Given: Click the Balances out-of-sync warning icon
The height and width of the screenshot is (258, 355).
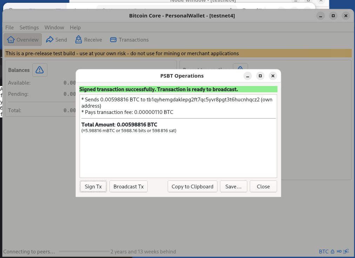Looking at the screenshot, I should (40, 70).
